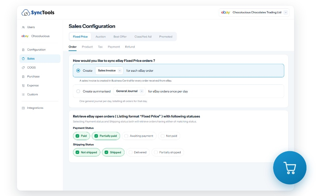Open Integrations from the sidebar
This screenshot has height=196, width=316.
click(x=40, y=108)
